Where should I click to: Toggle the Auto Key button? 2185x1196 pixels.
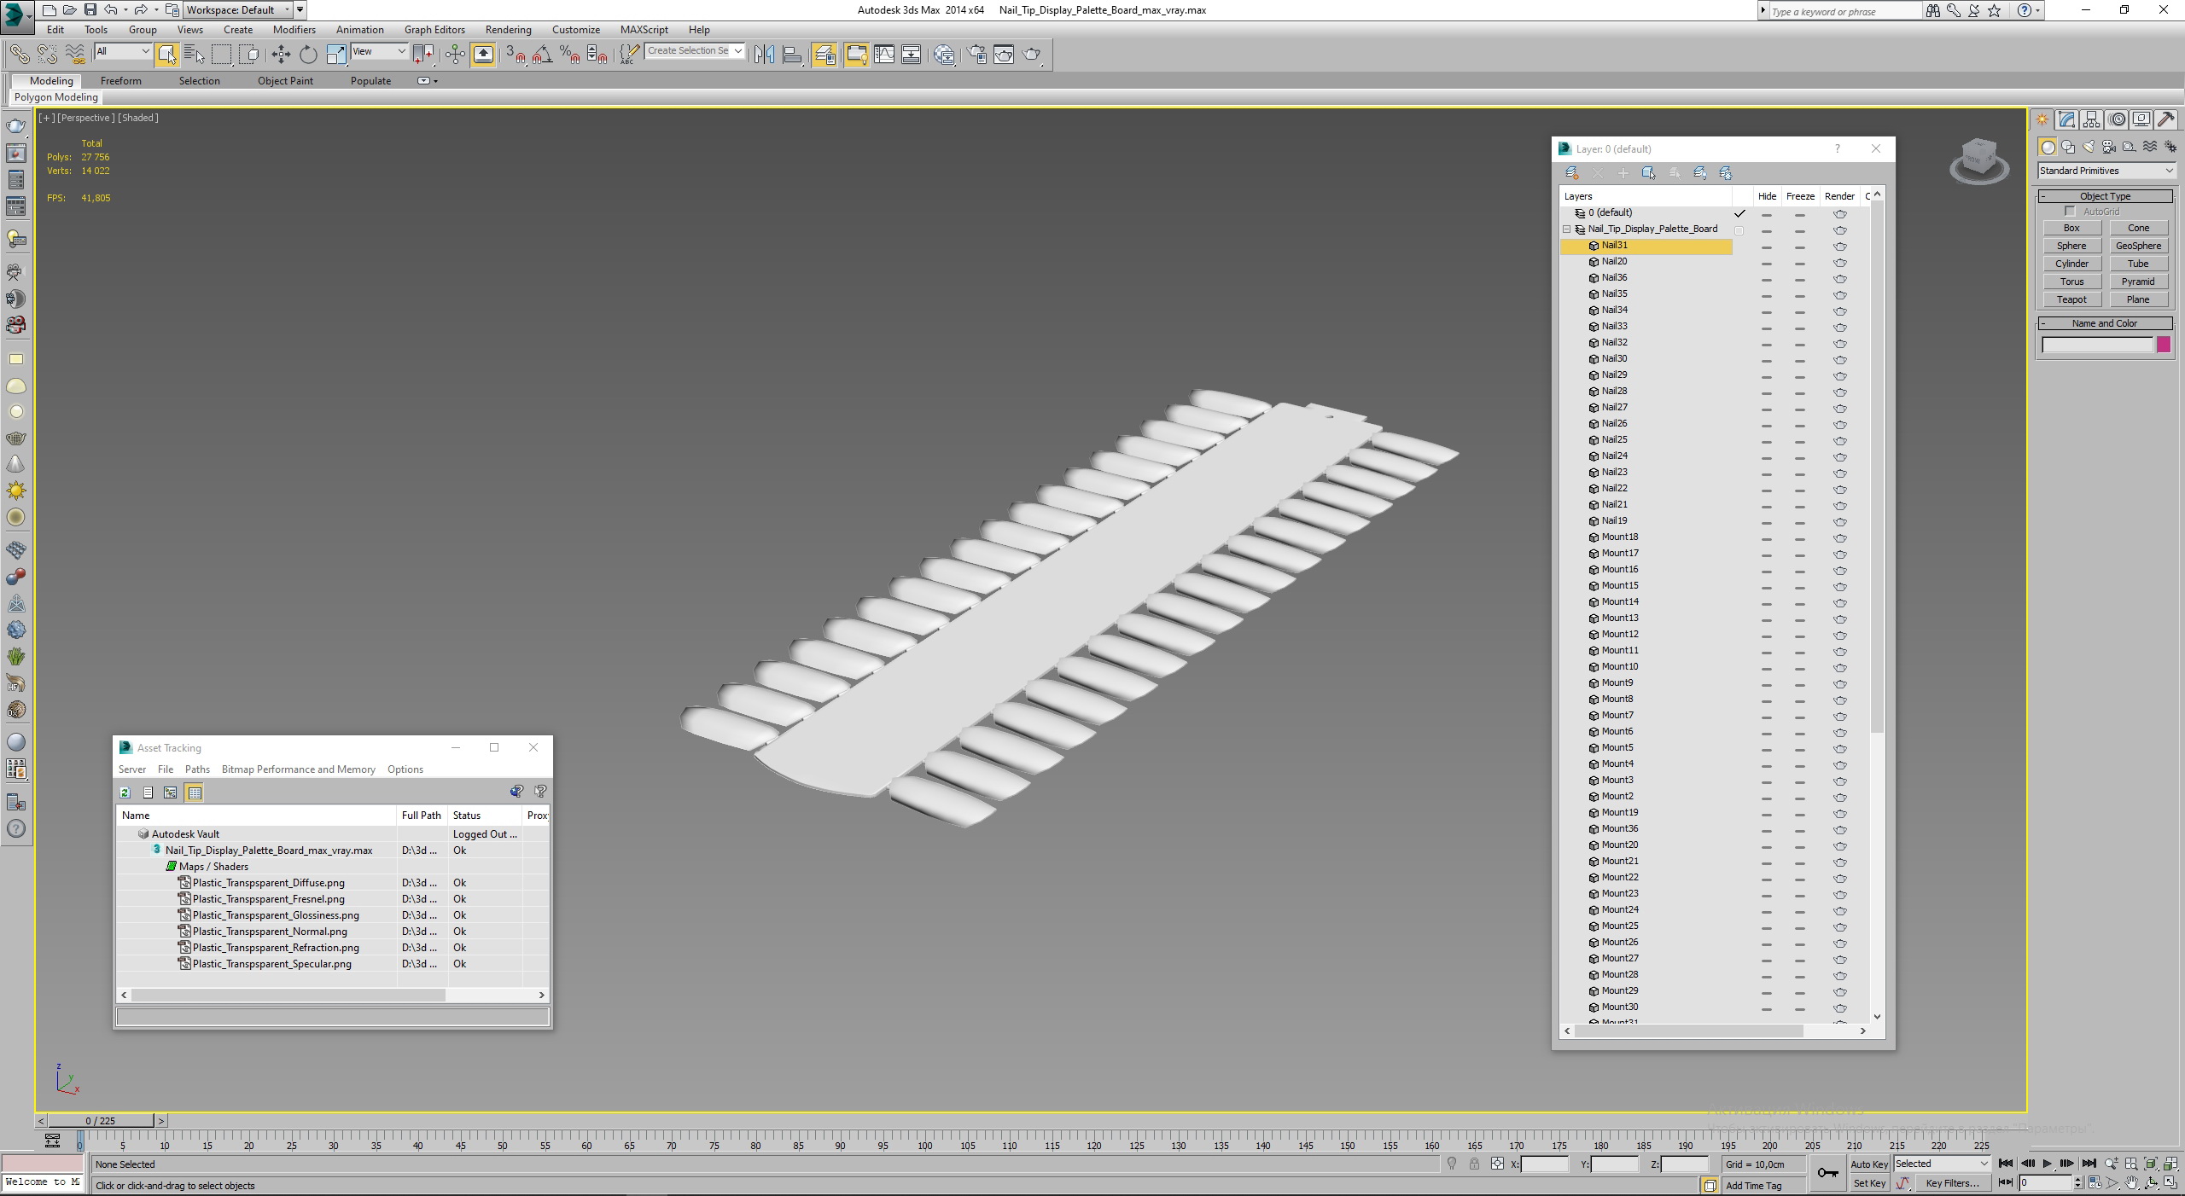pyautogui.click(x=1868, y=1164)
